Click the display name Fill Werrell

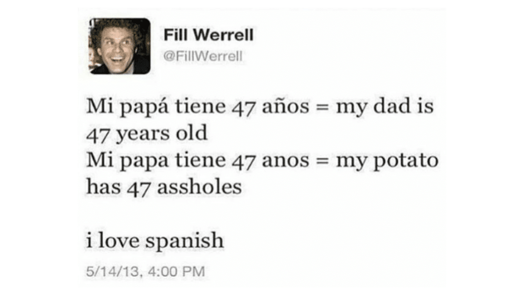click(x=209, y=35)
